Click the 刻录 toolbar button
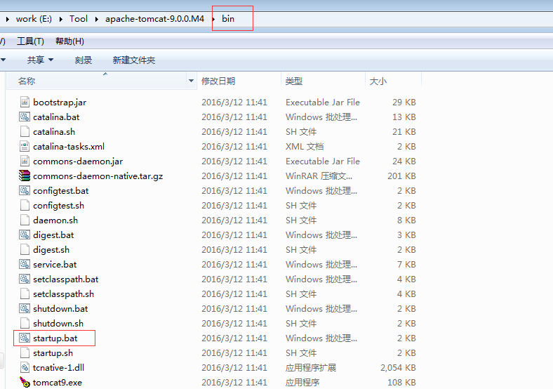Image resolution: width=553 pixels, height=389 pixels. click(84, 60)
